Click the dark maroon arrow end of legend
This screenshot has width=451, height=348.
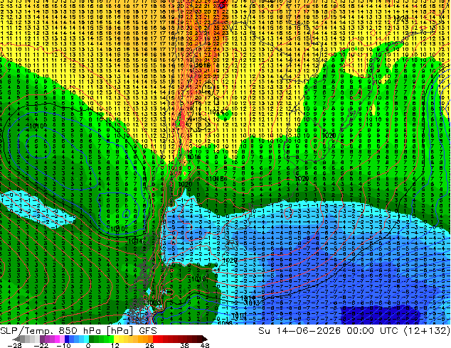tap(205, 339)
